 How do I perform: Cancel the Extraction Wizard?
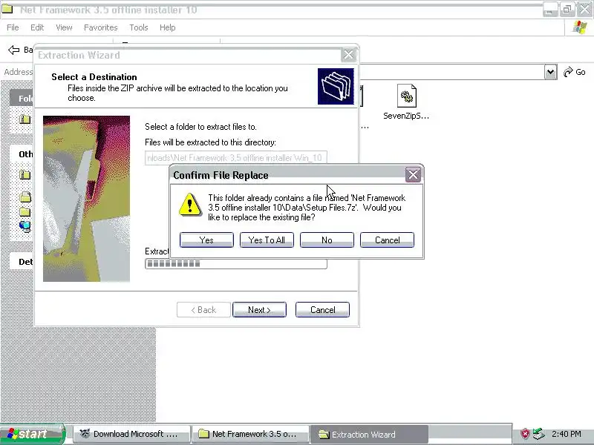tap(322, 309)
